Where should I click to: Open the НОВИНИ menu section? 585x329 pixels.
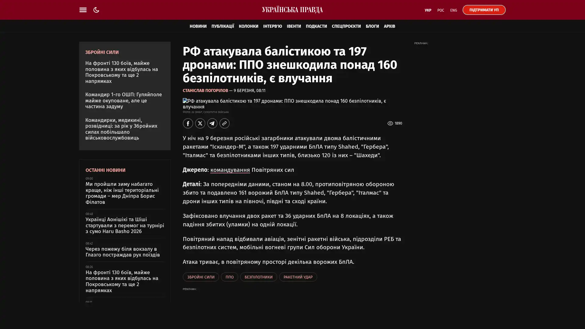tap(198, 26)
